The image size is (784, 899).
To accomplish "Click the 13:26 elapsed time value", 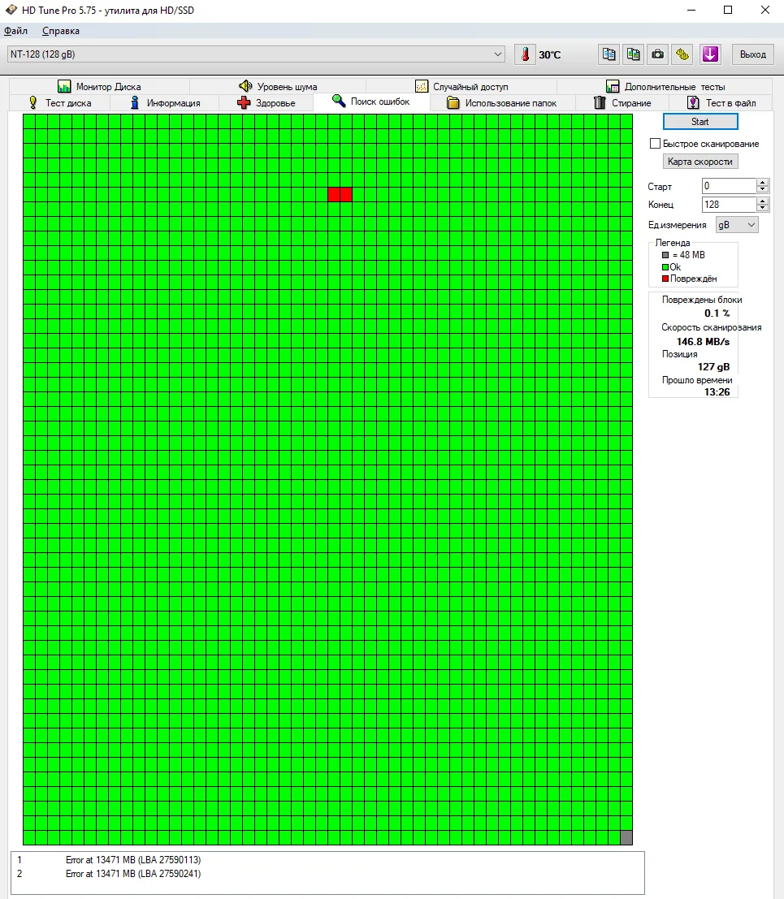I will 717,392.
